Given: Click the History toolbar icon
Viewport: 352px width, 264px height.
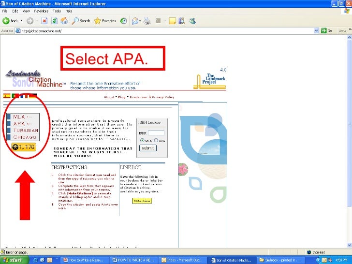Looking at the screenshot, I should click(x=123, y=21).
